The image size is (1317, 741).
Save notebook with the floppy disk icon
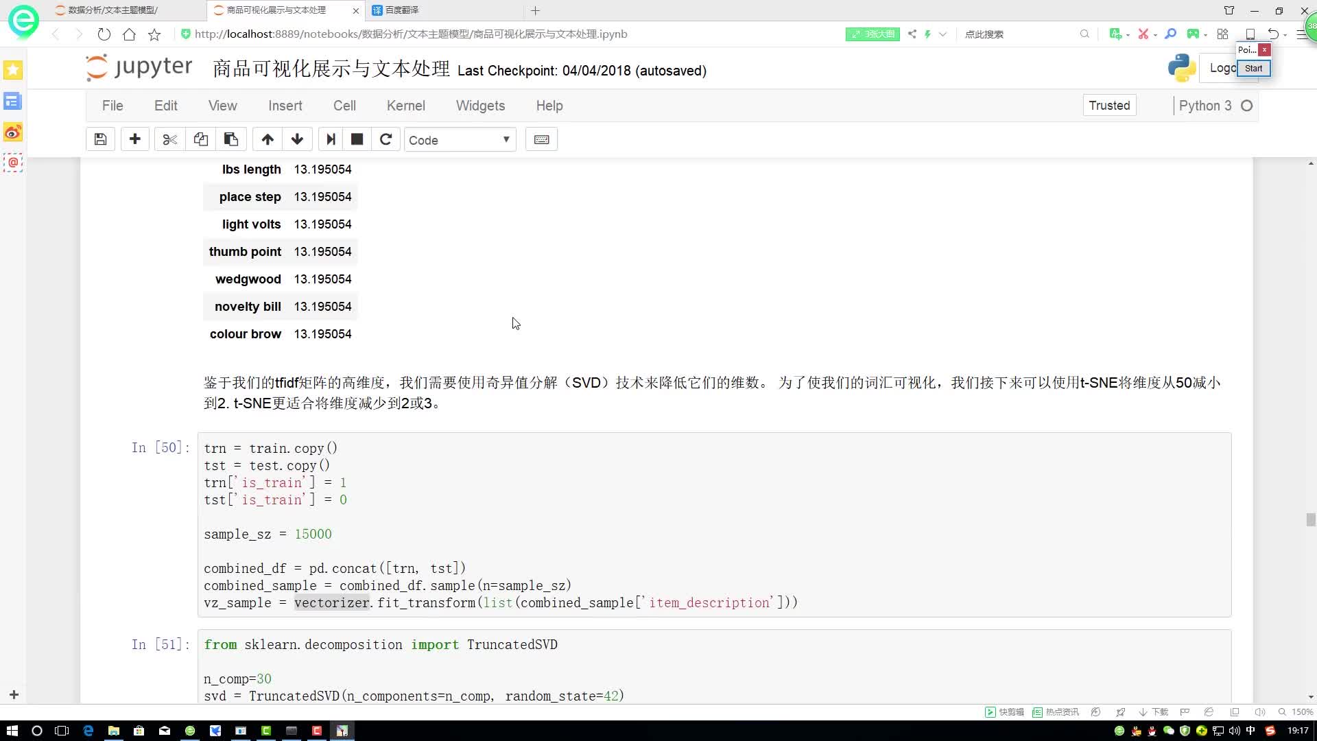[x=100, y=139]
